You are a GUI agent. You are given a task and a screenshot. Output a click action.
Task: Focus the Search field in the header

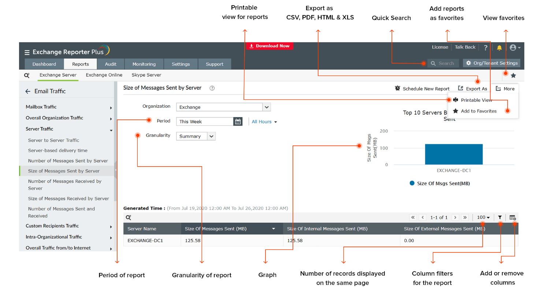click(443, 63)
